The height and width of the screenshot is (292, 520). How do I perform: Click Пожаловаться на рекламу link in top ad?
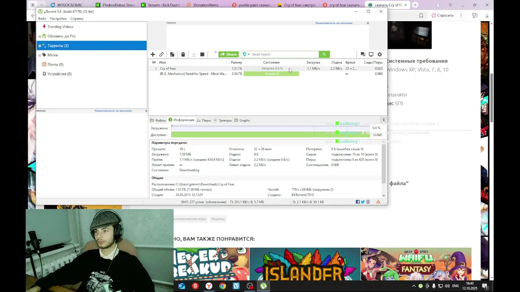334,23
